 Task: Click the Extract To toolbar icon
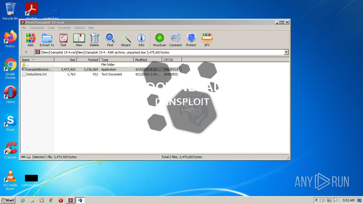tap(47, 40)
